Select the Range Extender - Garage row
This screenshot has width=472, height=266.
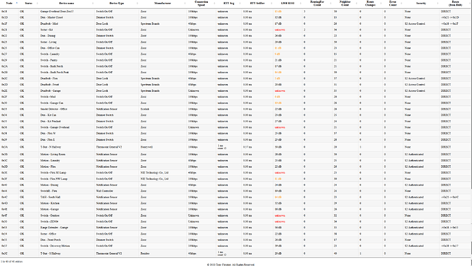pos(235,228)
